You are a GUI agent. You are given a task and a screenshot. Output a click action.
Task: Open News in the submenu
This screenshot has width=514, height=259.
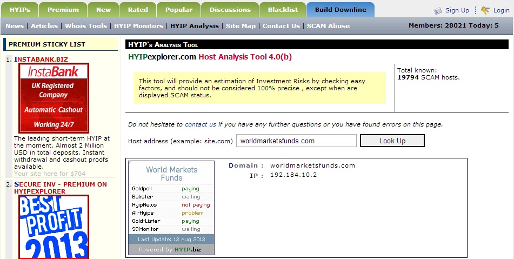coord(15,26)
